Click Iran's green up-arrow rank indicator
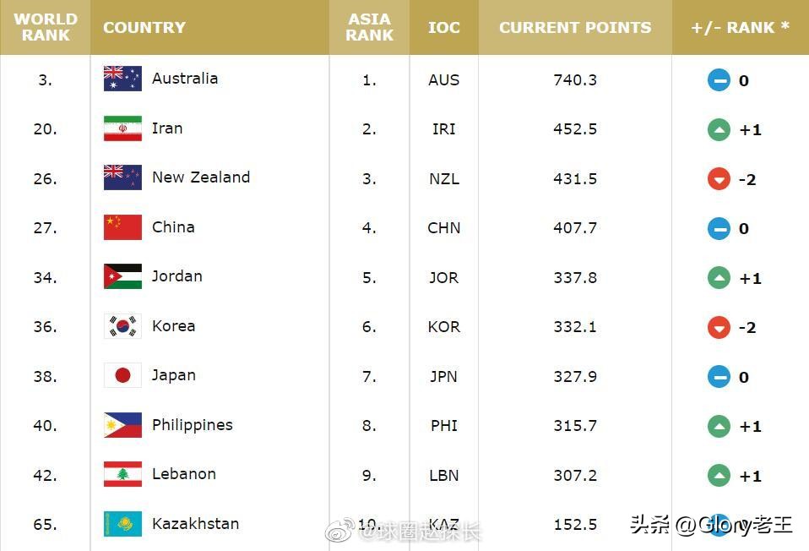 719,129
